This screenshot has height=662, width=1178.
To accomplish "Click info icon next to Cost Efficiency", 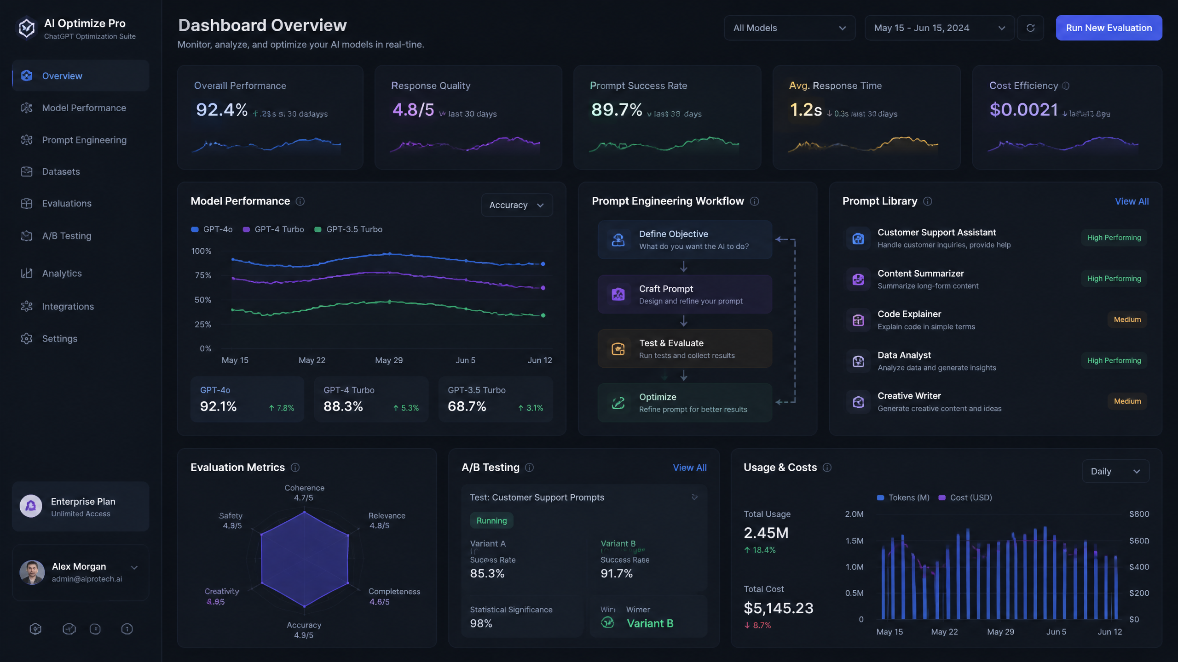I will 1066,86.
